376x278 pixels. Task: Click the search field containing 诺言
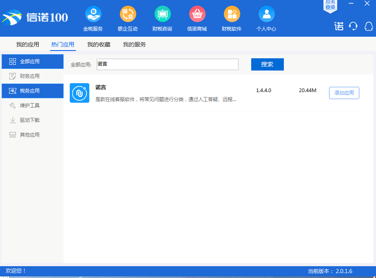[167, 64]
